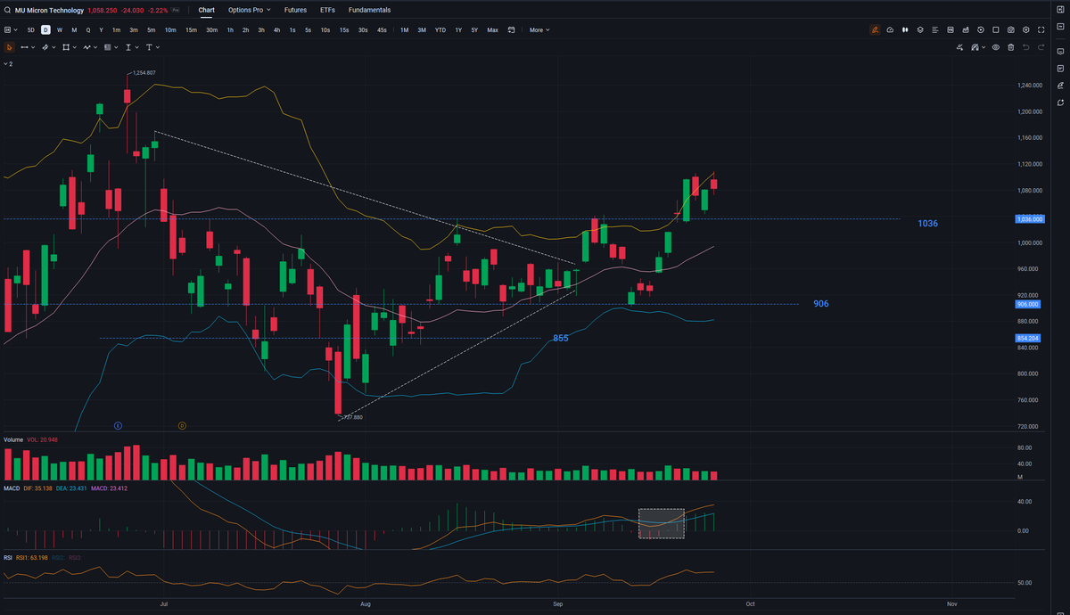The height and width of the screenshot is (615, 1070).
Task: Click the single-pane layout square icon
Action: (x=996, y=29)
